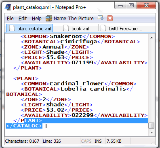Switch to the ListOfFreeware tab
Image resolution: width=160 pixels, height=148 pixels.
(x=122, y=28)
